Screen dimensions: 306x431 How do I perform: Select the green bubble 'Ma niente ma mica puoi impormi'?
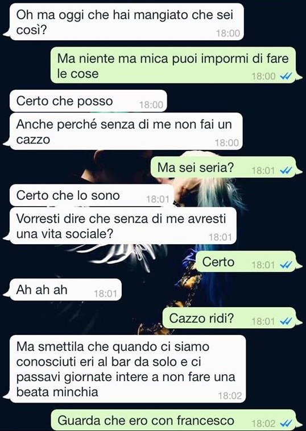point(173,65)
